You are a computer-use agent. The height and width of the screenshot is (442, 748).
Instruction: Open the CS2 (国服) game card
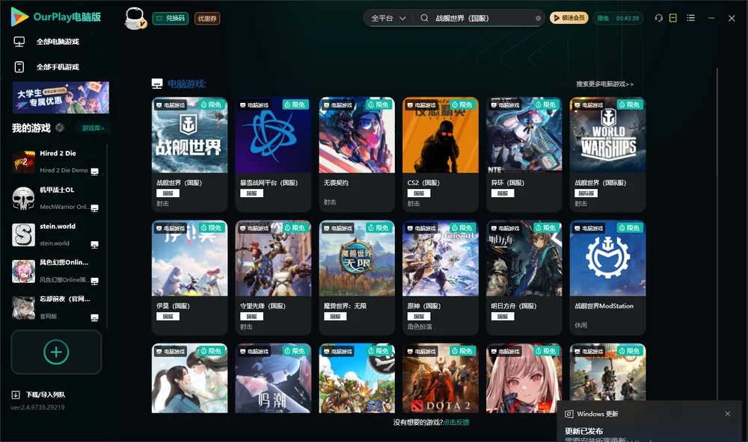tap(441, 155)
